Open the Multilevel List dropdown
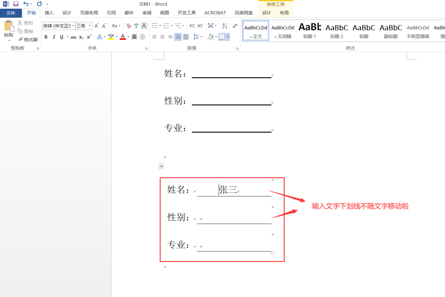This screenshot has height=297, width=445. point(184,26)
